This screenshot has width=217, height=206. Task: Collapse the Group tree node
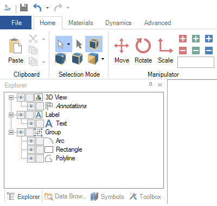[11, 132]
